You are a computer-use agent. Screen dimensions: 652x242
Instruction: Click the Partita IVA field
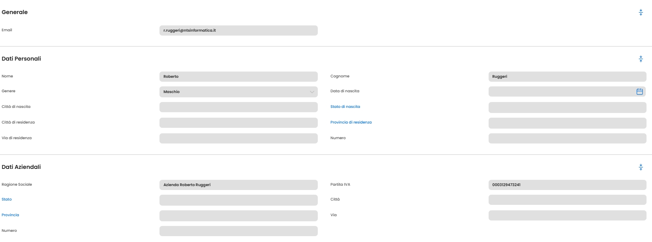point(567,185)
